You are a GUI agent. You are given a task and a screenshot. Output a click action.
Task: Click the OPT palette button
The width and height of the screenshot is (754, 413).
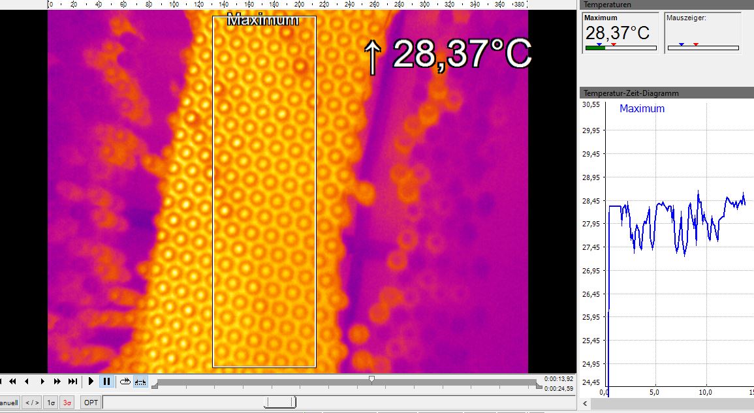[x=91, y=403]
